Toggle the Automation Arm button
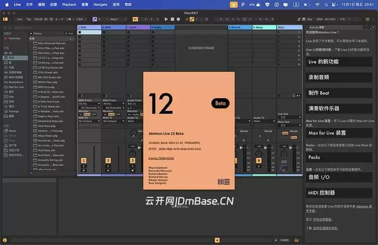Viewport: 378px width, 245px height. point(192,19)
